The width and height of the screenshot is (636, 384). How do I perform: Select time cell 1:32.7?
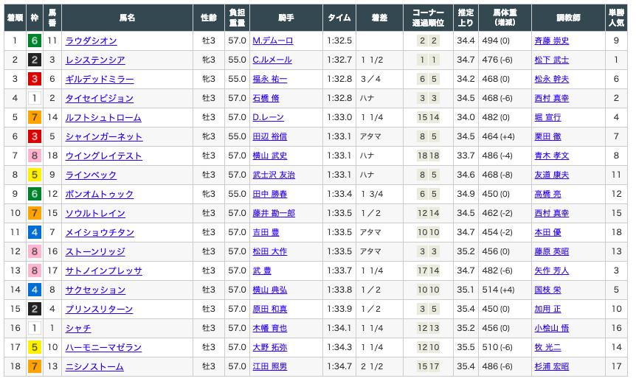point(339,60)
